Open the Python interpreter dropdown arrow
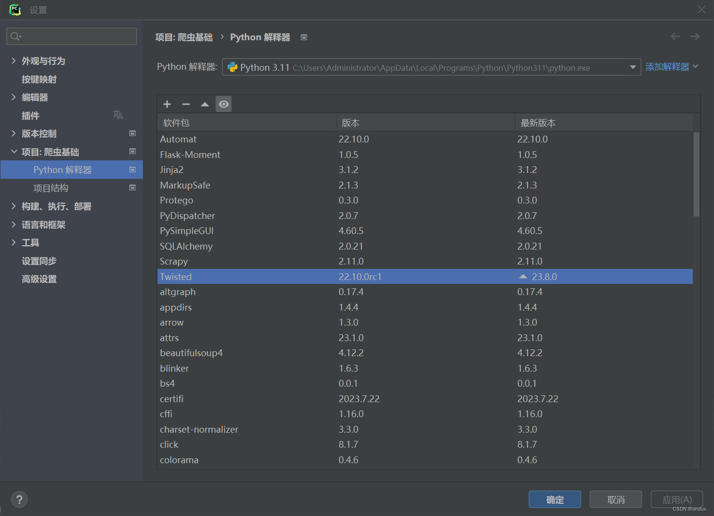This screenshot has height=516, width=714. coord(633,67)
